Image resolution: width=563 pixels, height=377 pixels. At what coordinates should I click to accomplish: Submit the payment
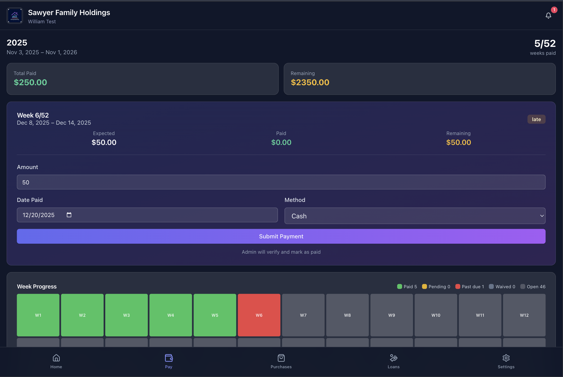pyautogui.click(x=281, y=236)
